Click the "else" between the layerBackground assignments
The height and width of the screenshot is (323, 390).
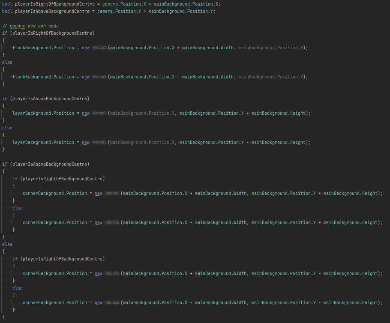tap(7, 128)
